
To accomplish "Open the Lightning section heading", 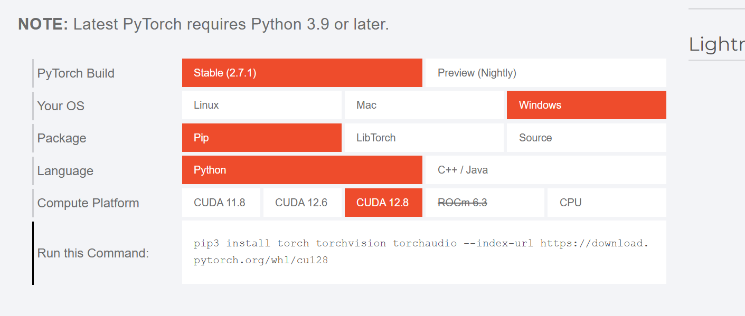I will coord(716,44).
